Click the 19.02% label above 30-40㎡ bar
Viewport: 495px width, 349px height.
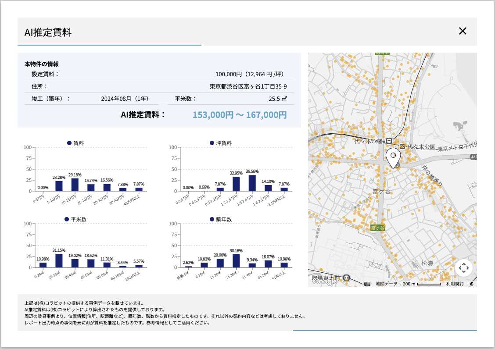[x=75, y=255]
